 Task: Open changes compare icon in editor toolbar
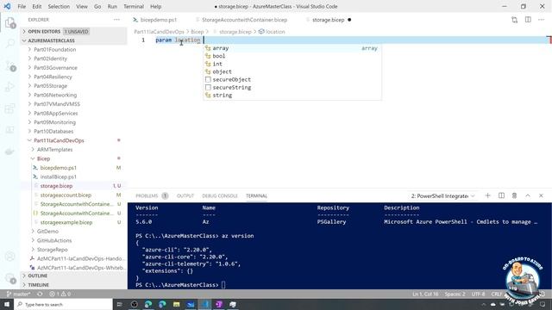(514, 20)
